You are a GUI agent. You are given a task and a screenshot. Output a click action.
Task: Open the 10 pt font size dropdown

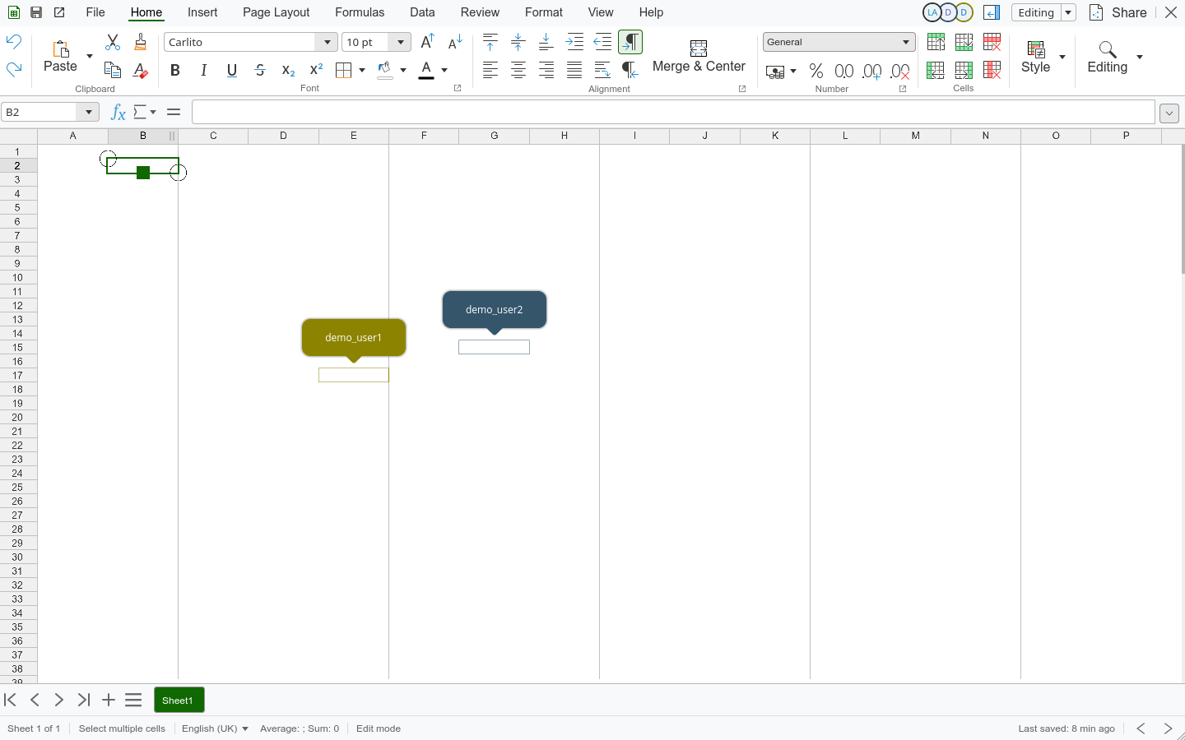401,42
